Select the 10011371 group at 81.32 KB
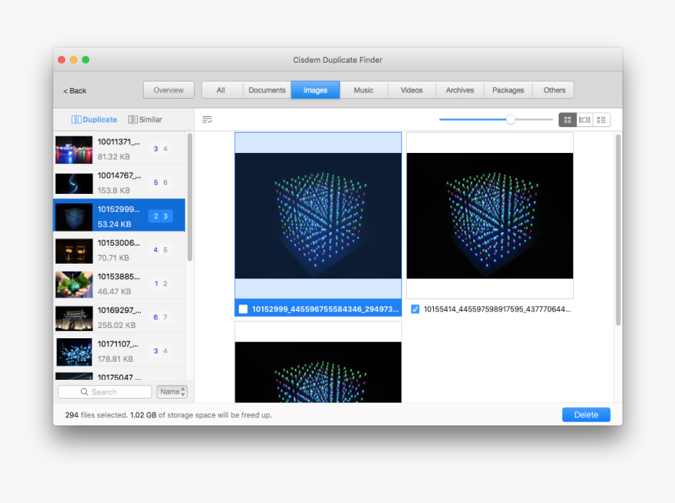675x503 pixels. [119, 149]
